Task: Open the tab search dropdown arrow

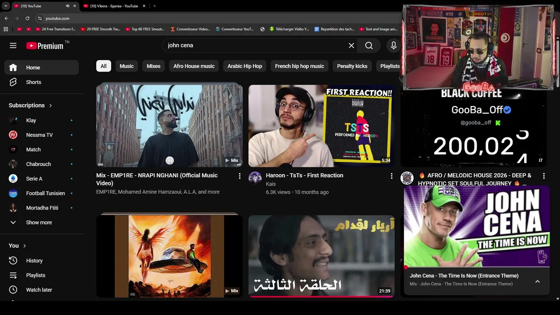Action: 6,6
